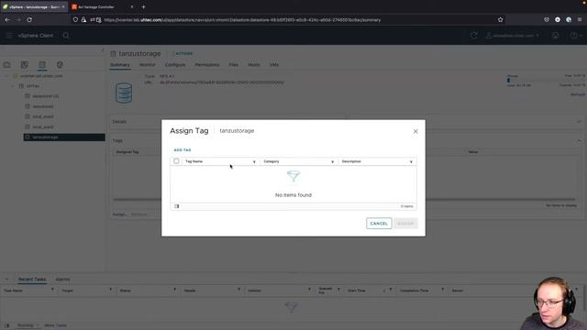Click the vSphere refresh icon in the top bar
Image resolution: width=587 pixels, height=330 pixels.
click(474, 36)
